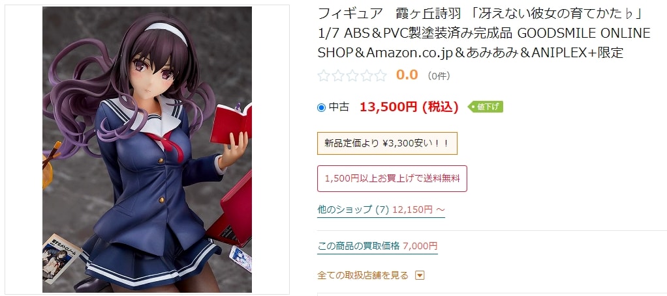
Task: Click the 新品定価より ¥3,300安い box
Action: click(387, 143)
